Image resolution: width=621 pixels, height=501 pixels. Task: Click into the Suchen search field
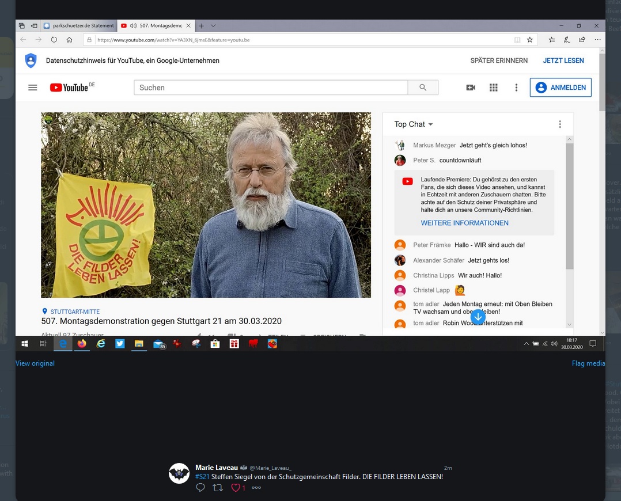tap(271, 88)
